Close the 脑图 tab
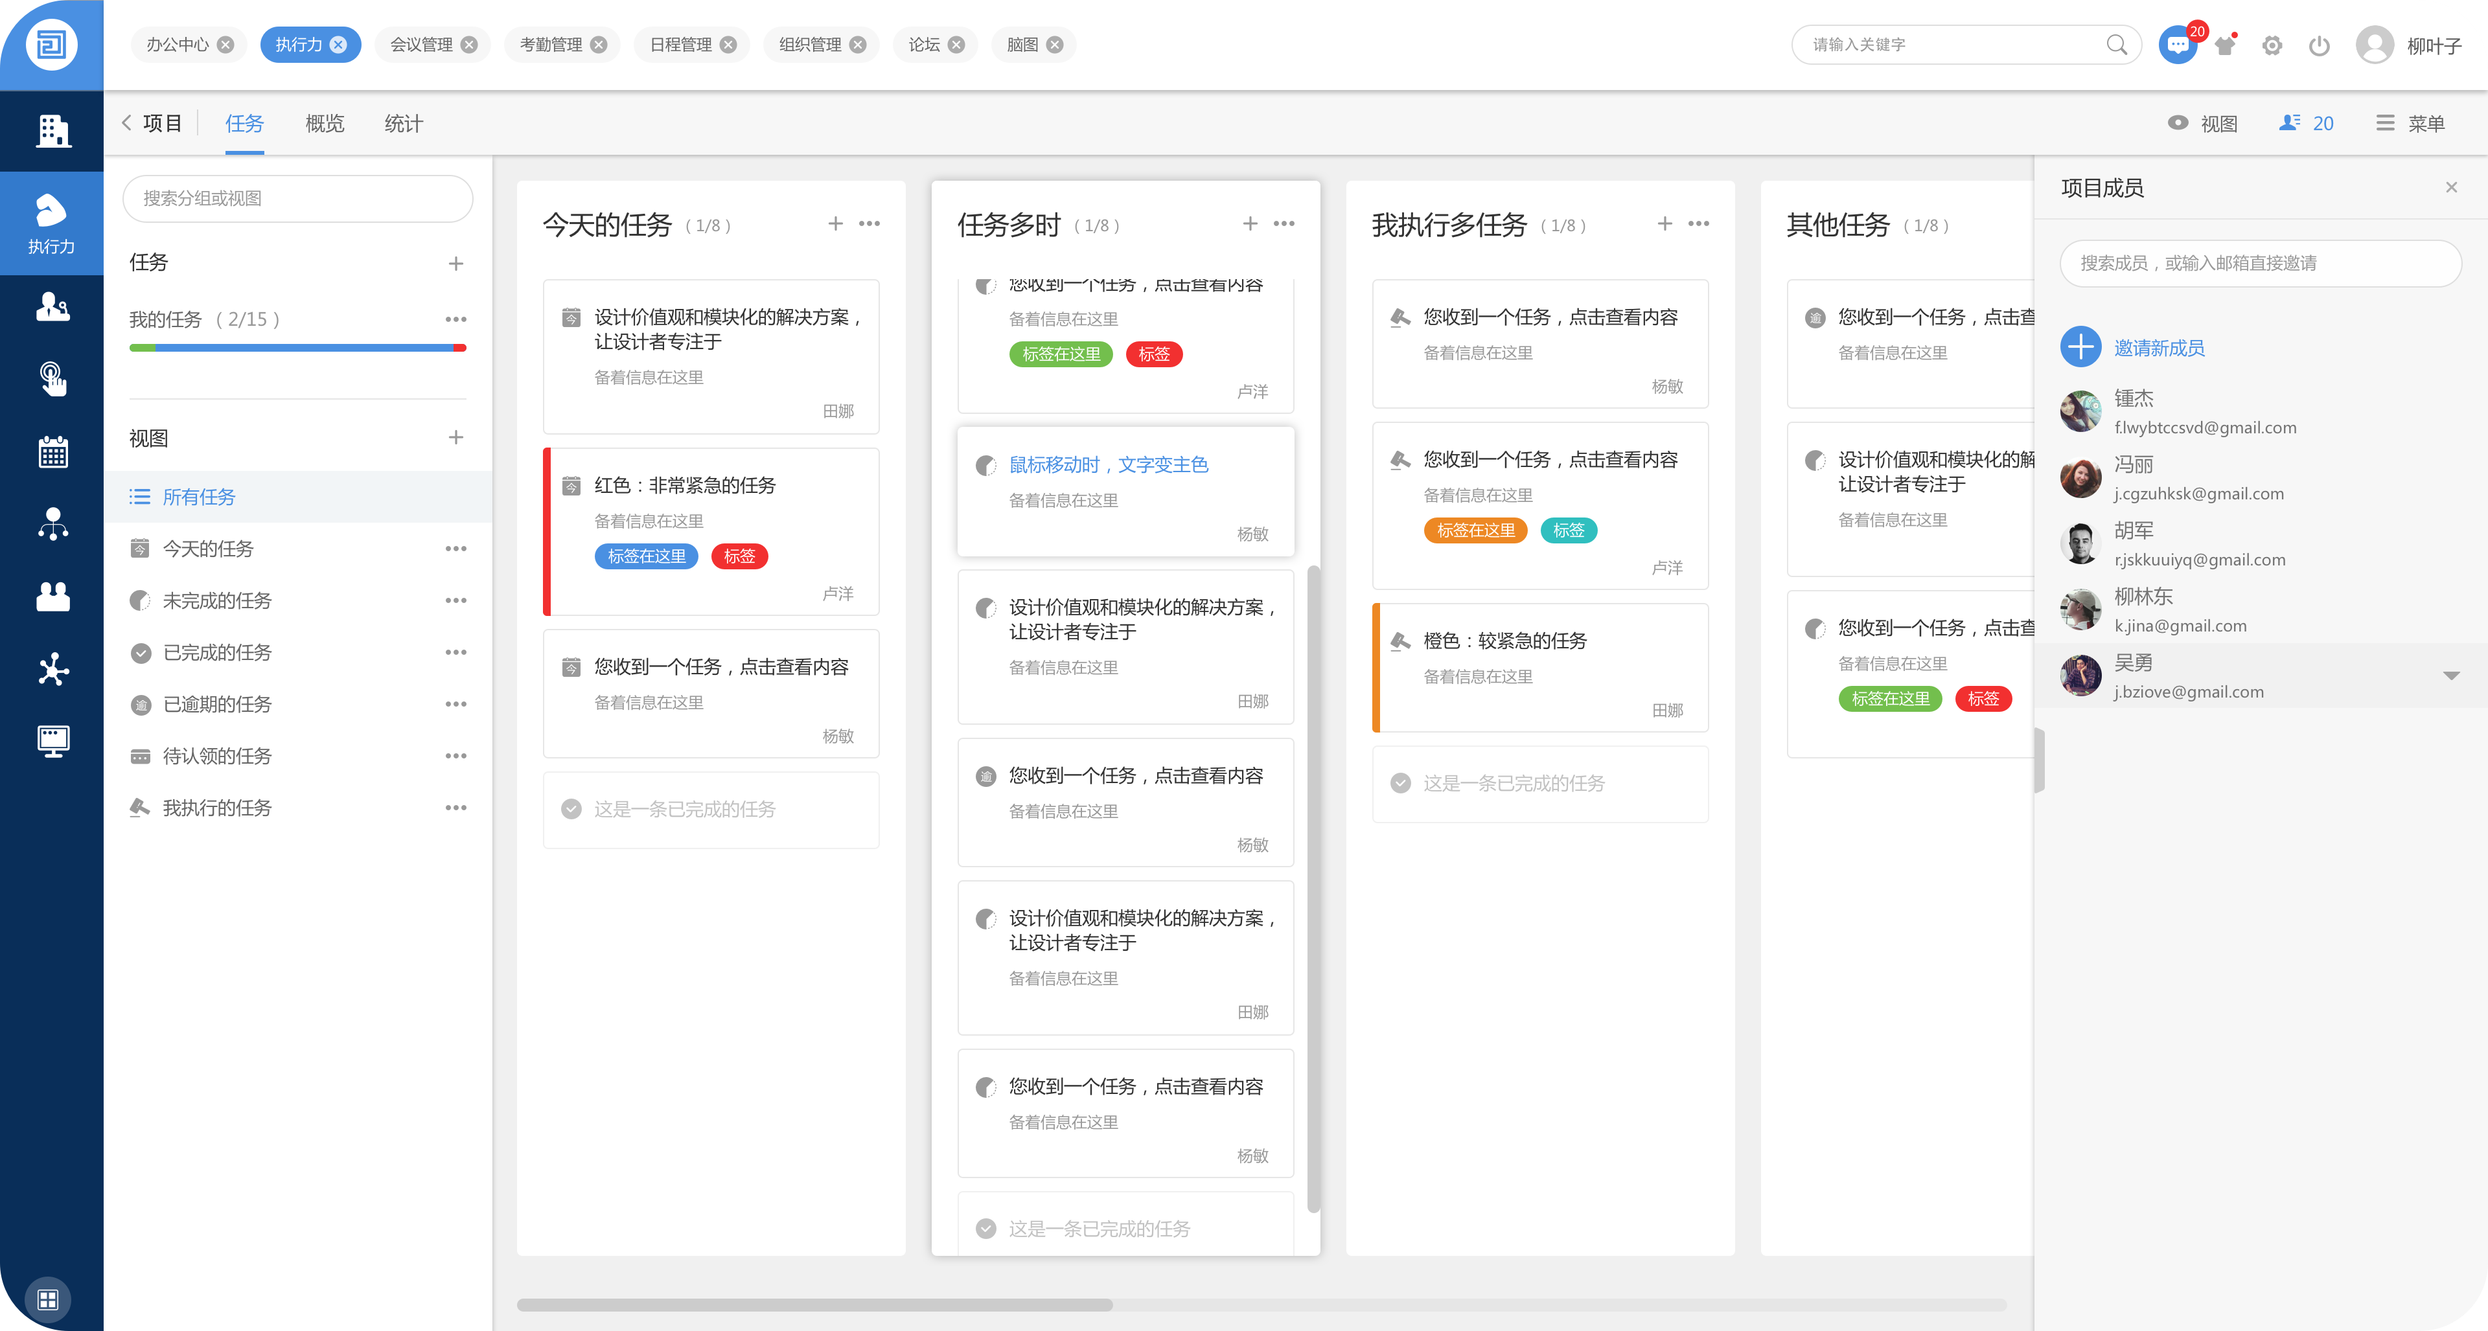This screenshot has height=1331, width=2488. point(1055,45)
